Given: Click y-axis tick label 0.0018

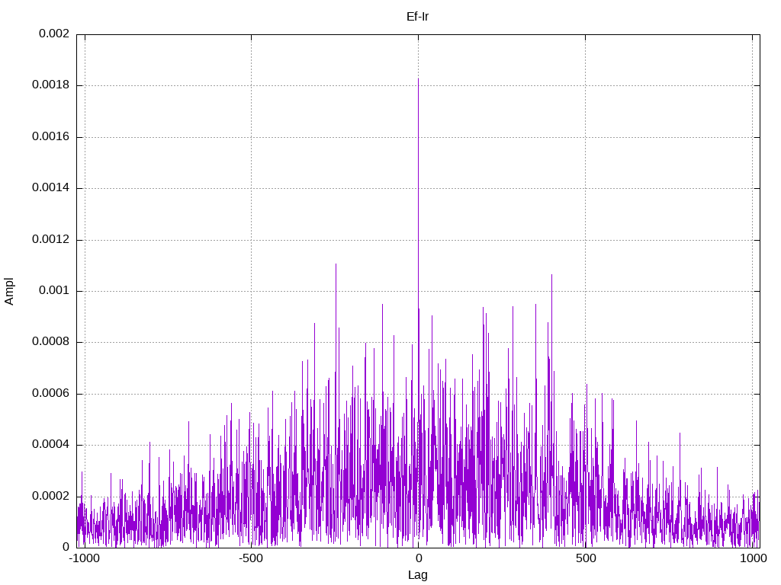Looking at the screenshot, I should click(x=51, y=85).
